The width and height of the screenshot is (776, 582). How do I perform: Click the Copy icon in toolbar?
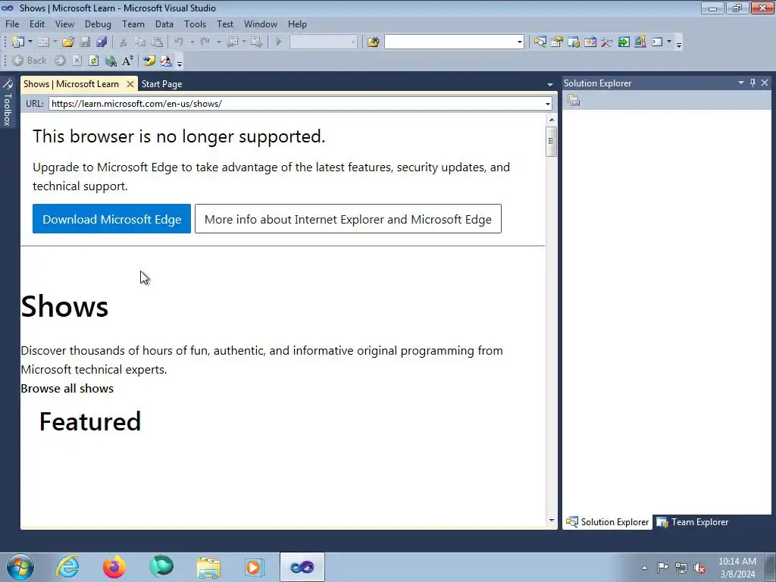[140, 42]
